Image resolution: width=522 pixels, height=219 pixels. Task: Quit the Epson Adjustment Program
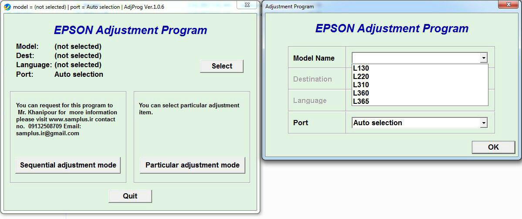pos(130,196)
